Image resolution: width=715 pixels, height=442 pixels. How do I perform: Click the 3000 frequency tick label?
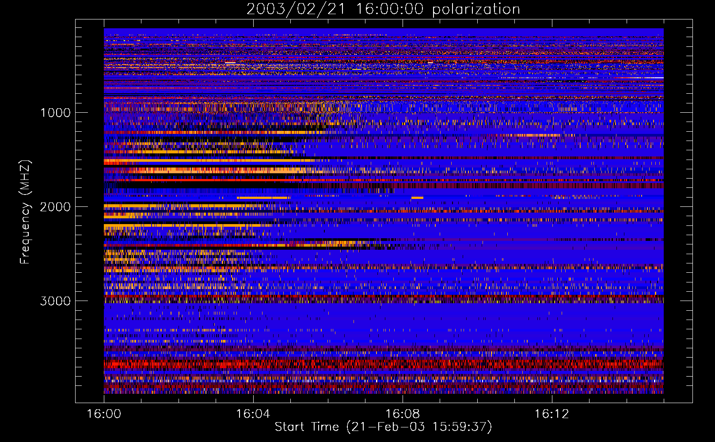[x=55, y=301]
